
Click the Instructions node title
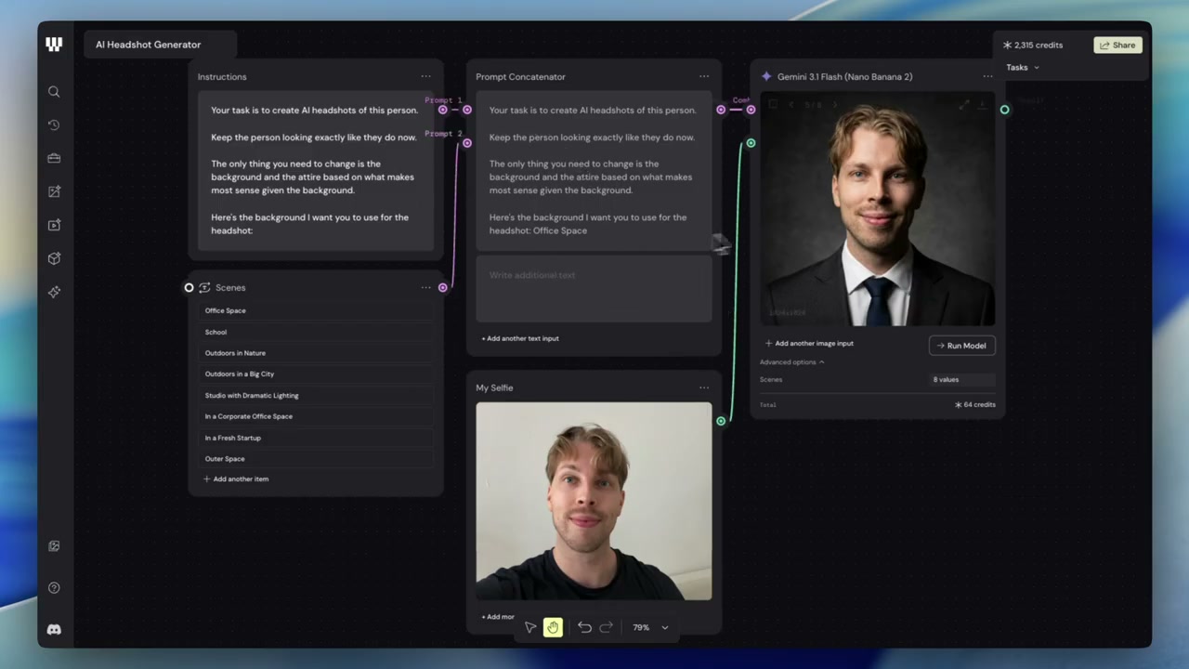(222, 76)
